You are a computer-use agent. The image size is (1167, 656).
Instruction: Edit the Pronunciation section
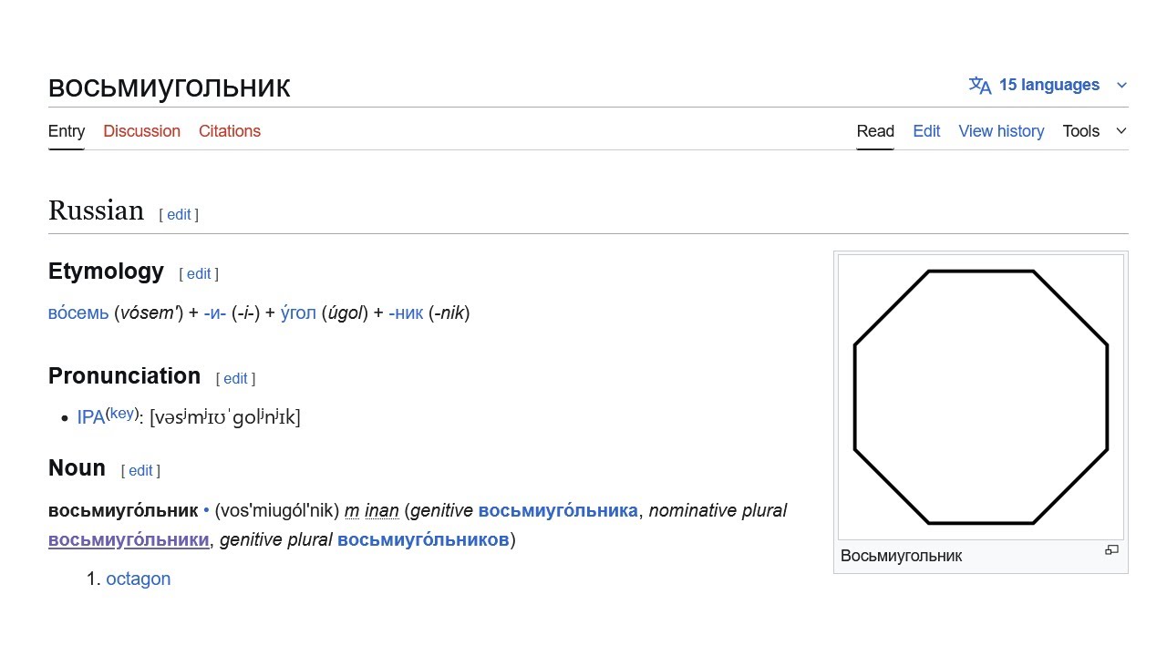[x=235, y=378]
